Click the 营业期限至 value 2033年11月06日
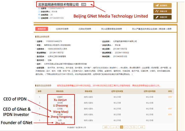This screenshot has height=131, width=185. 122,53
